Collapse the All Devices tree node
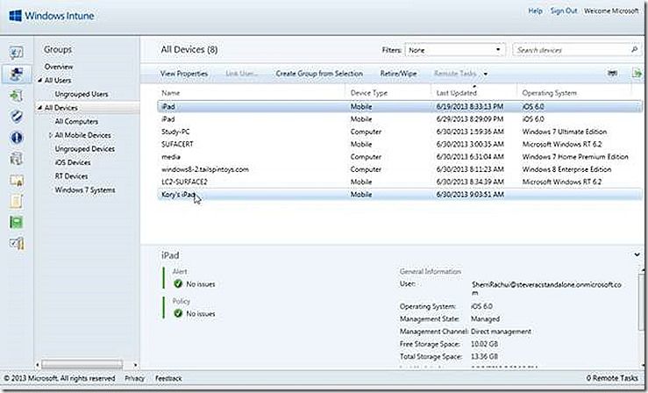Viewport: 648px width, 393px height. [40, 108]
